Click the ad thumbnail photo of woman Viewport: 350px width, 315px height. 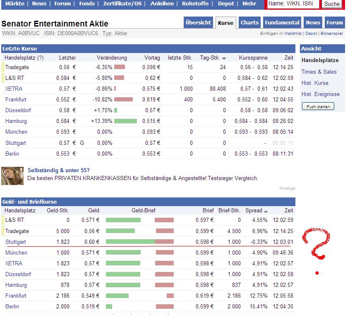(12, 176)
